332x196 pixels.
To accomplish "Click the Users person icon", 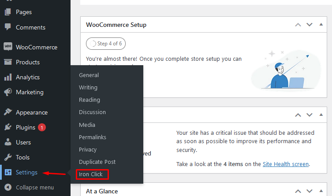I will [7, 142].
